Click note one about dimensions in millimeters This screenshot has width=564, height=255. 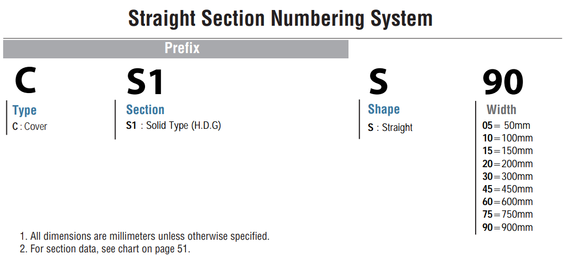pyautogui.click(x=145, y=237)
